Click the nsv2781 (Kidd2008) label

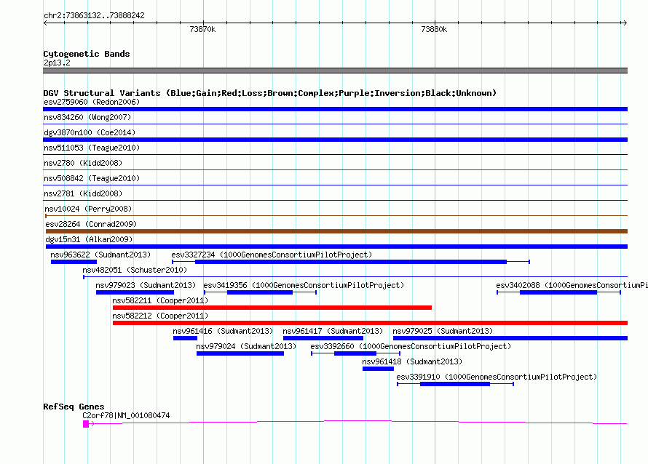[x=83, y=193]
